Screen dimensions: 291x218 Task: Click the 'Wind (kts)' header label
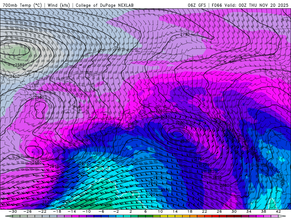click(59, 5)
